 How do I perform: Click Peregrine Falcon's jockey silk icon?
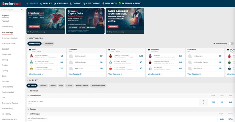click(x=111, y=56)
